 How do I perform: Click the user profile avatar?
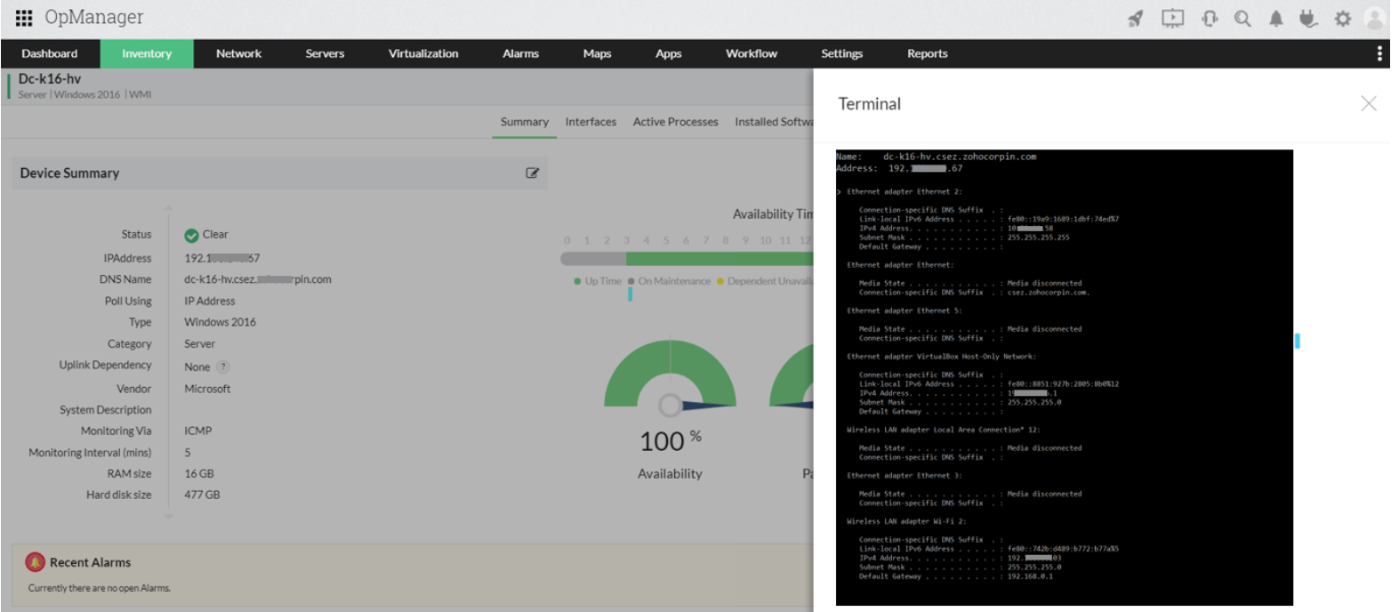click(1375, 19)
